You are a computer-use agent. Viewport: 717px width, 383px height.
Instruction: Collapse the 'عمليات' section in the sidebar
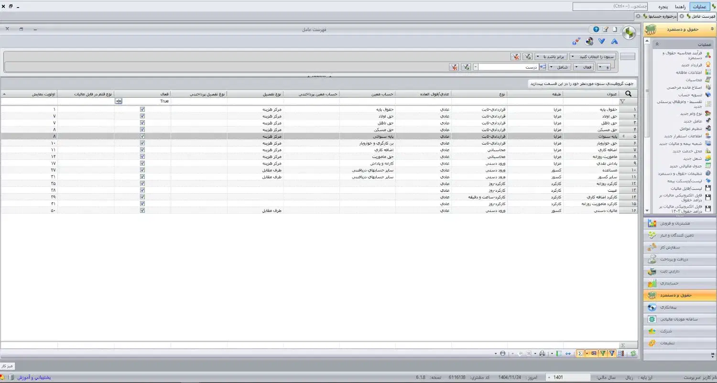[657, 44]
